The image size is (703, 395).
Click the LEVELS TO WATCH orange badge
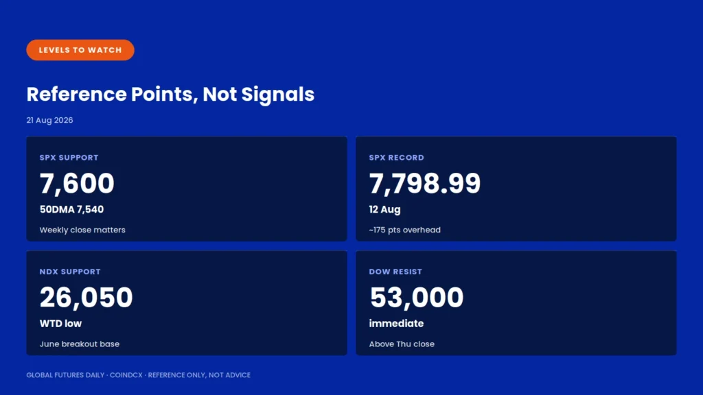click(80, 50)
